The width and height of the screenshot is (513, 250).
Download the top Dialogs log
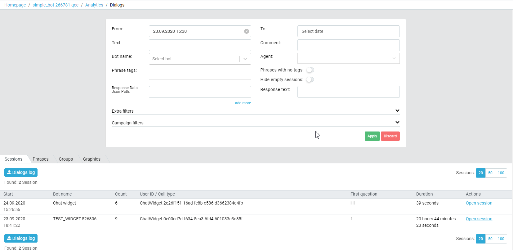pos(21,172)
